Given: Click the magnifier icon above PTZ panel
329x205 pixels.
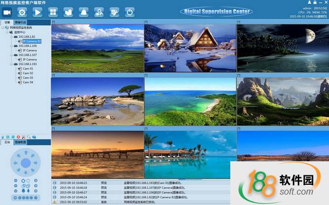Looking at the screenshot, I should 29,137.
